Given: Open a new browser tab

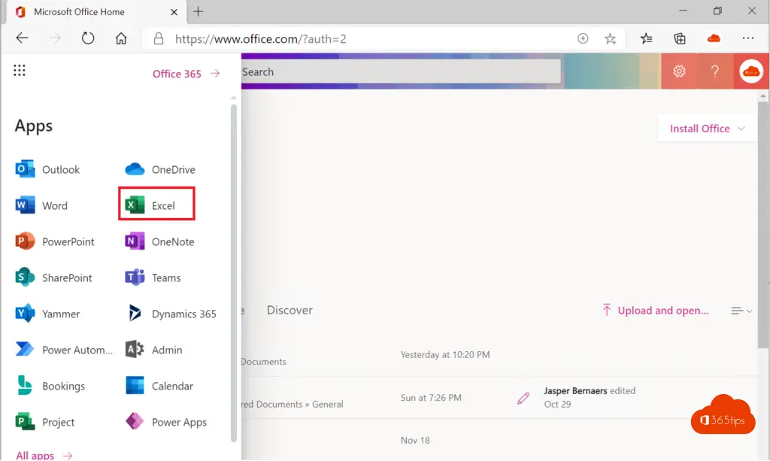Looking at the screenshot, I should coord(198,12).
